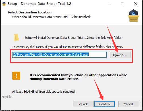Click the orange exclamation warning icon
143x111 pixels.
coord(16,76)
